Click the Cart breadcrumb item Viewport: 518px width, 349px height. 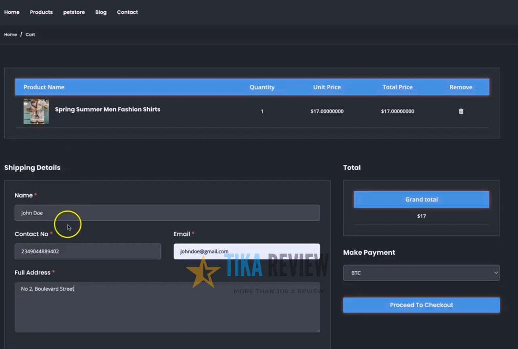[30, 35]
